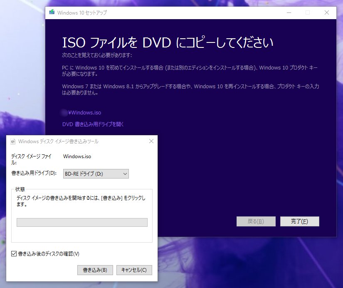Screen dimensions: 343x288
Task: Click the ディスク イメージ ファイル label
Action: [x=31, y=159]
